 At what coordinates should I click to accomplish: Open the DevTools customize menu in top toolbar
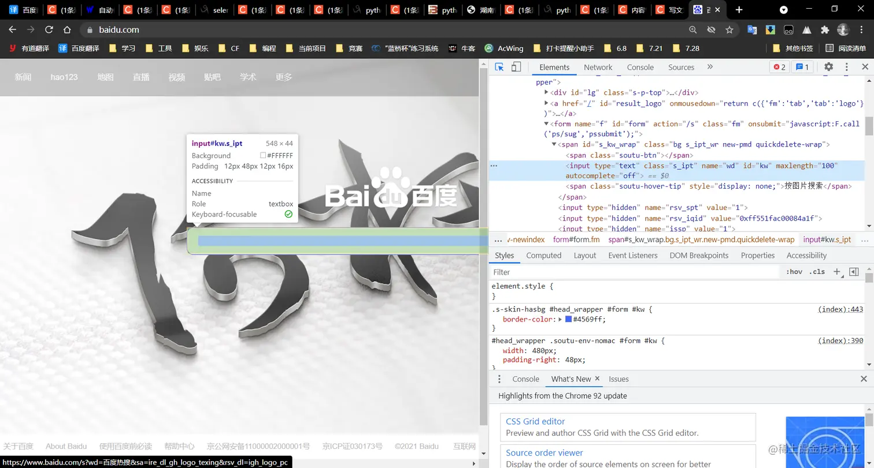pyautogui.click(x=847, y=67)
